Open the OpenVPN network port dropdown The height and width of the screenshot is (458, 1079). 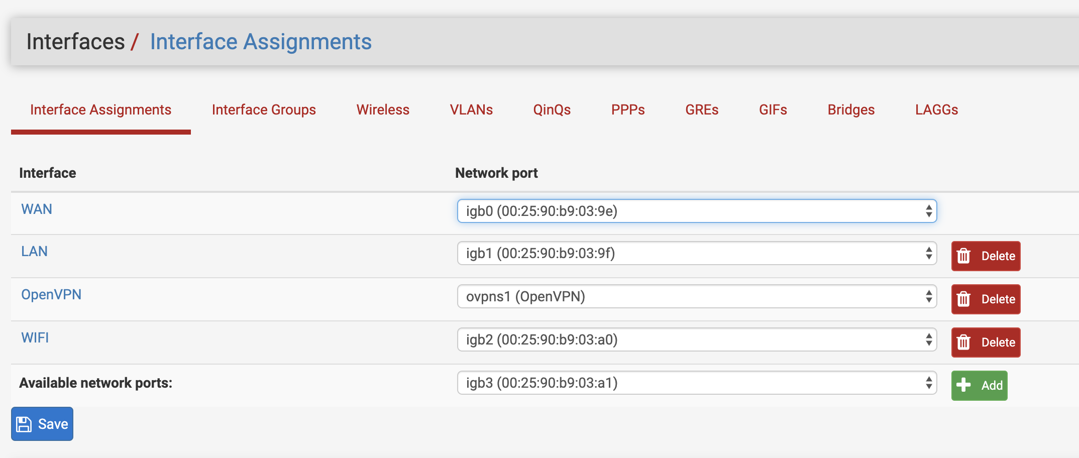pos(696,297)
